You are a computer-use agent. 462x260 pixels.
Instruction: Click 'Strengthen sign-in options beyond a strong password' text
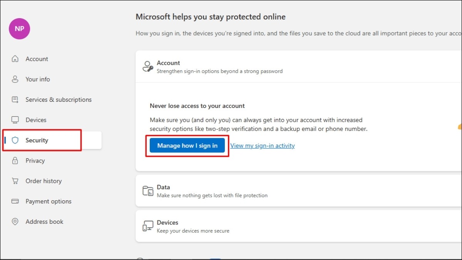(x=219, y=71)
